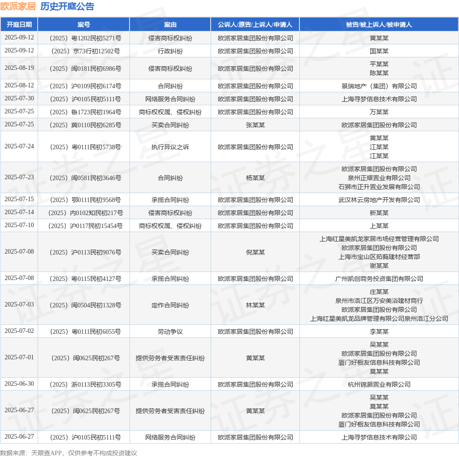Click the date 2025-07-01
This screenshot has width=459, height=457.
pyautogui.click(x=19, y=357)
